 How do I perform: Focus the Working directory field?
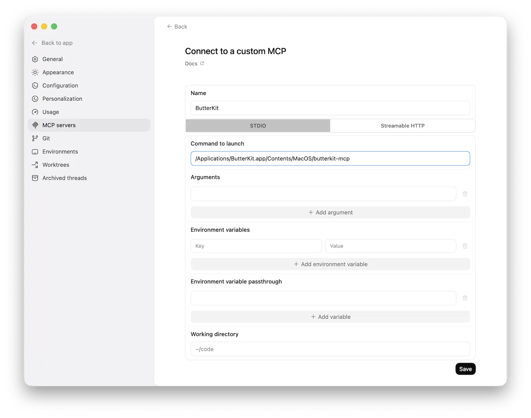pos(330,349)
